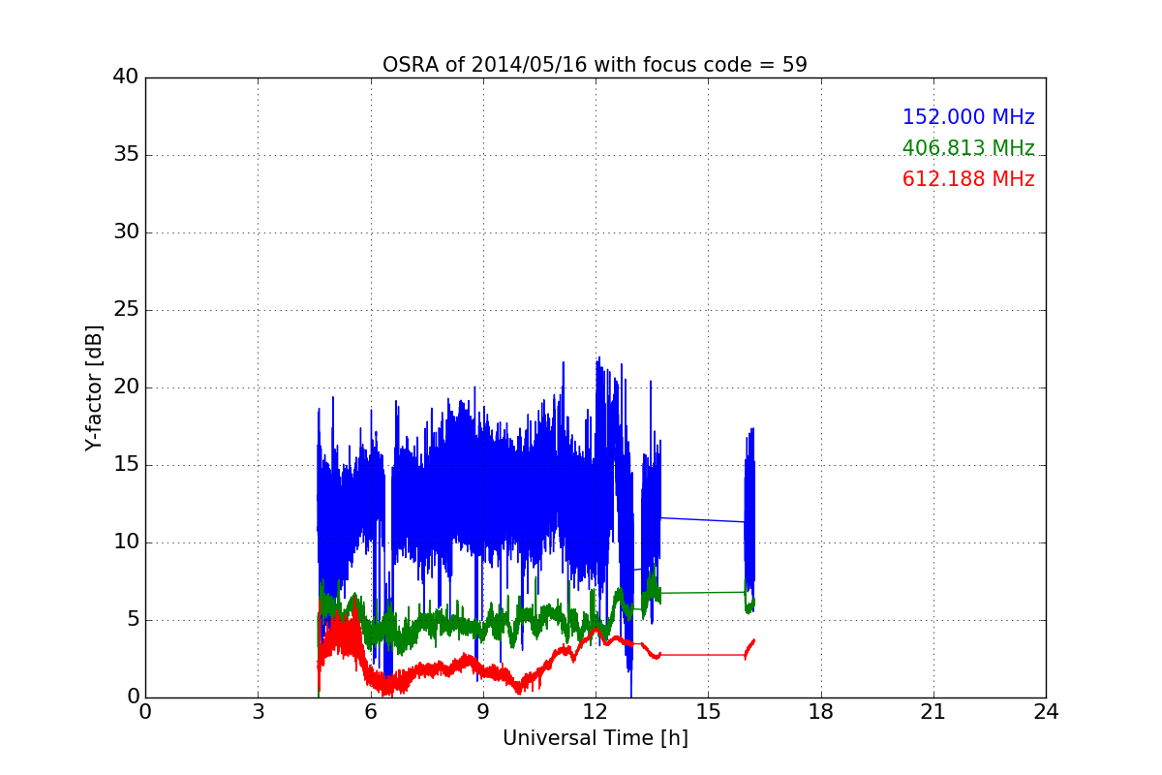Click the x-axis tick label 18

click(821, 712)
